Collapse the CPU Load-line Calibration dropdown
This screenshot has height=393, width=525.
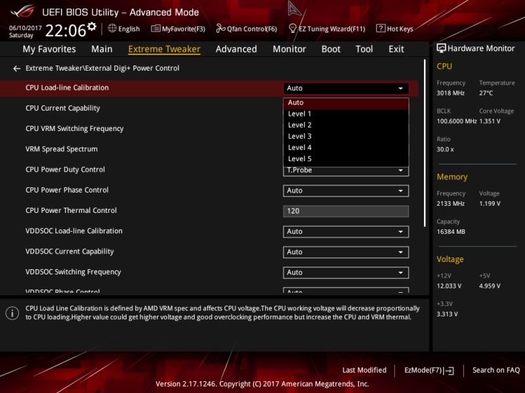click(x=346, y=88)
